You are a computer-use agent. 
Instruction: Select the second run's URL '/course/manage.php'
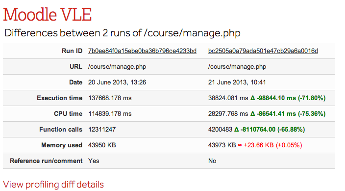tap(237, 67)
